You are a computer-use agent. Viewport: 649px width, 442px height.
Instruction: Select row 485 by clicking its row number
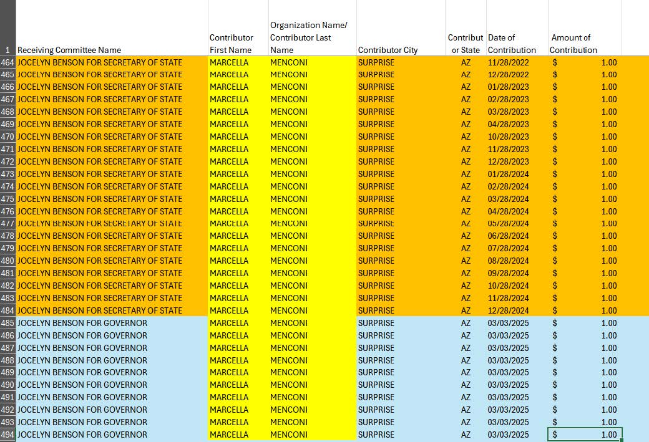coord(7,323)
